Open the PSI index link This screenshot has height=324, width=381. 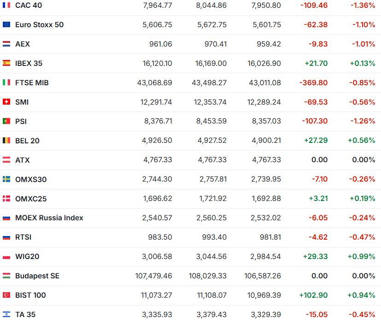(x=21, y=121)
